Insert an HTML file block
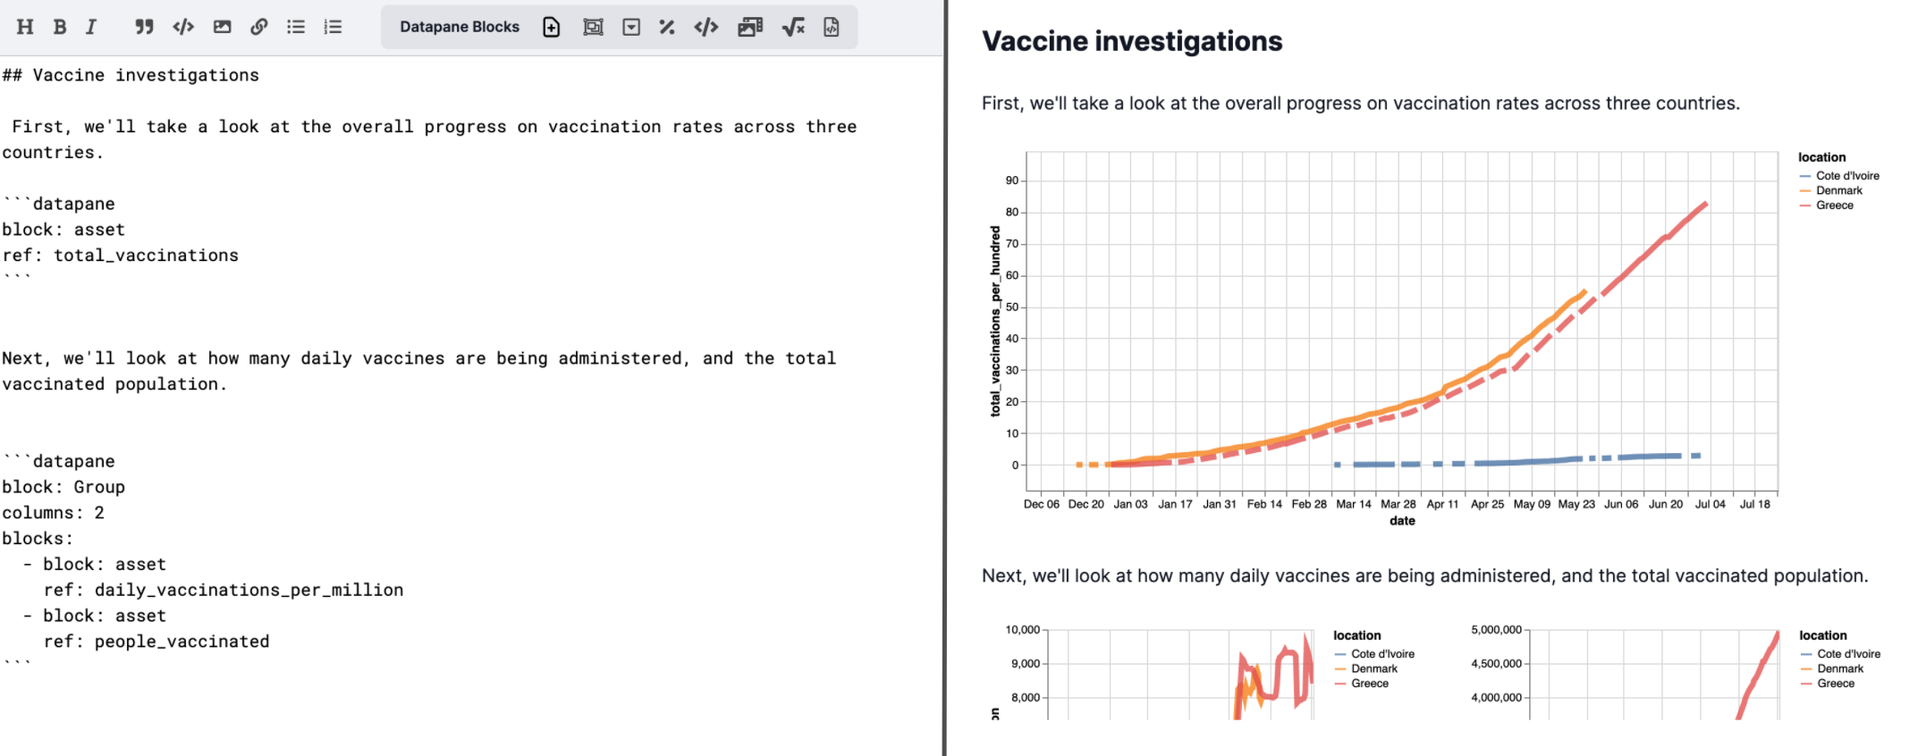Screen dimensions: 1926x756 (832, 27)
